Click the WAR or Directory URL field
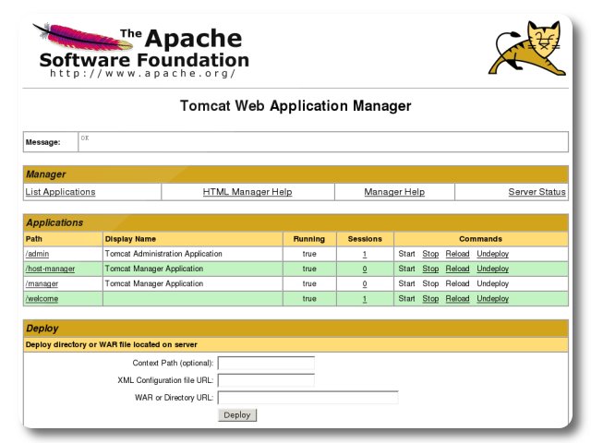The width and height of the screenshot is (591, 443). pyautogui.click(x=308, y=398)
